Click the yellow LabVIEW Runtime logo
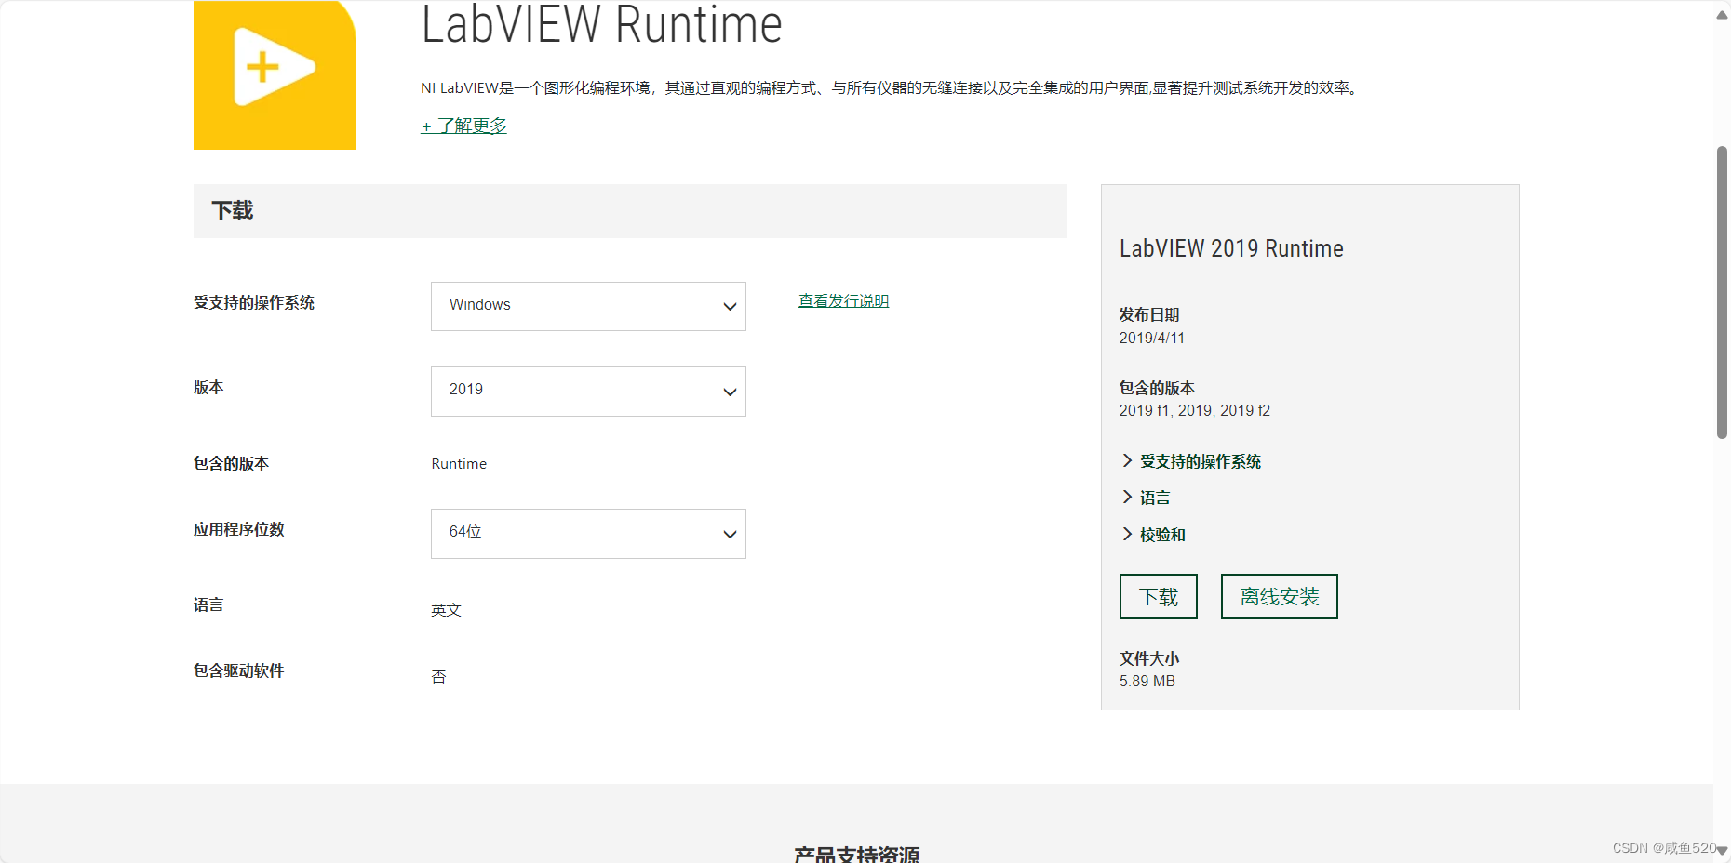The height and width of the screenshot is (863, 1731). (x=275, y=74)
